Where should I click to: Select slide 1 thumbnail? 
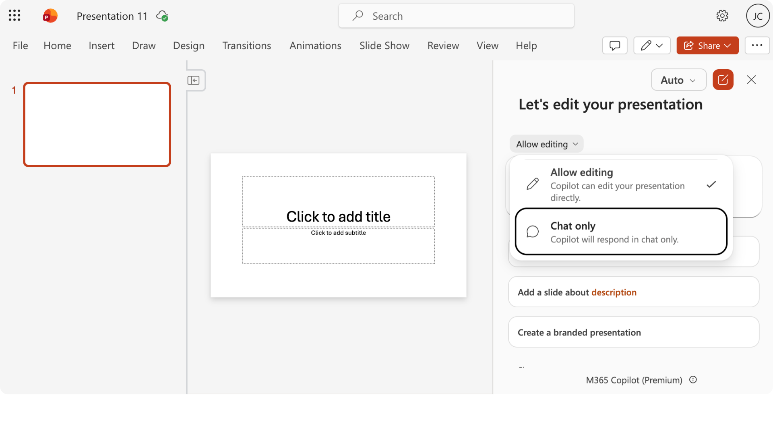(97, 124)
